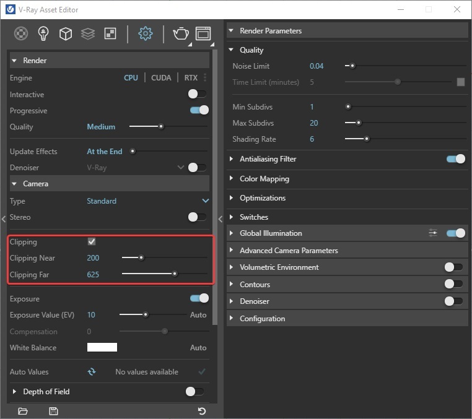Screen dimensions: 472x419
Task: Refresh Auto Values with the arrows icon
Action: pos(92,372)
